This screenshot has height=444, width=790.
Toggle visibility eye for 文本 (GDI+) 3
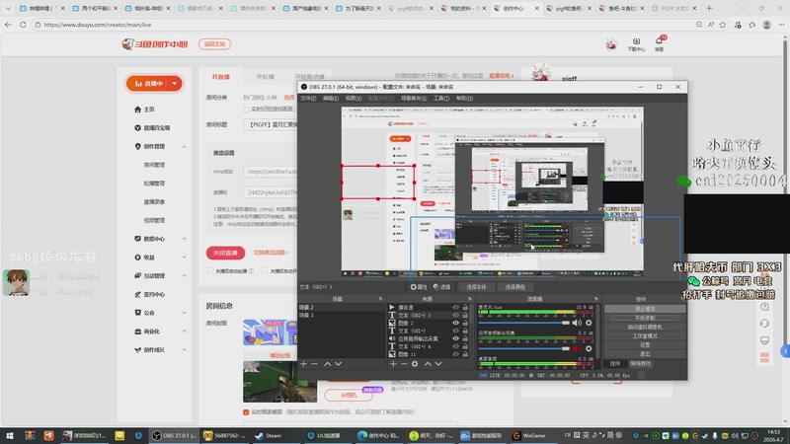point(455,315)
